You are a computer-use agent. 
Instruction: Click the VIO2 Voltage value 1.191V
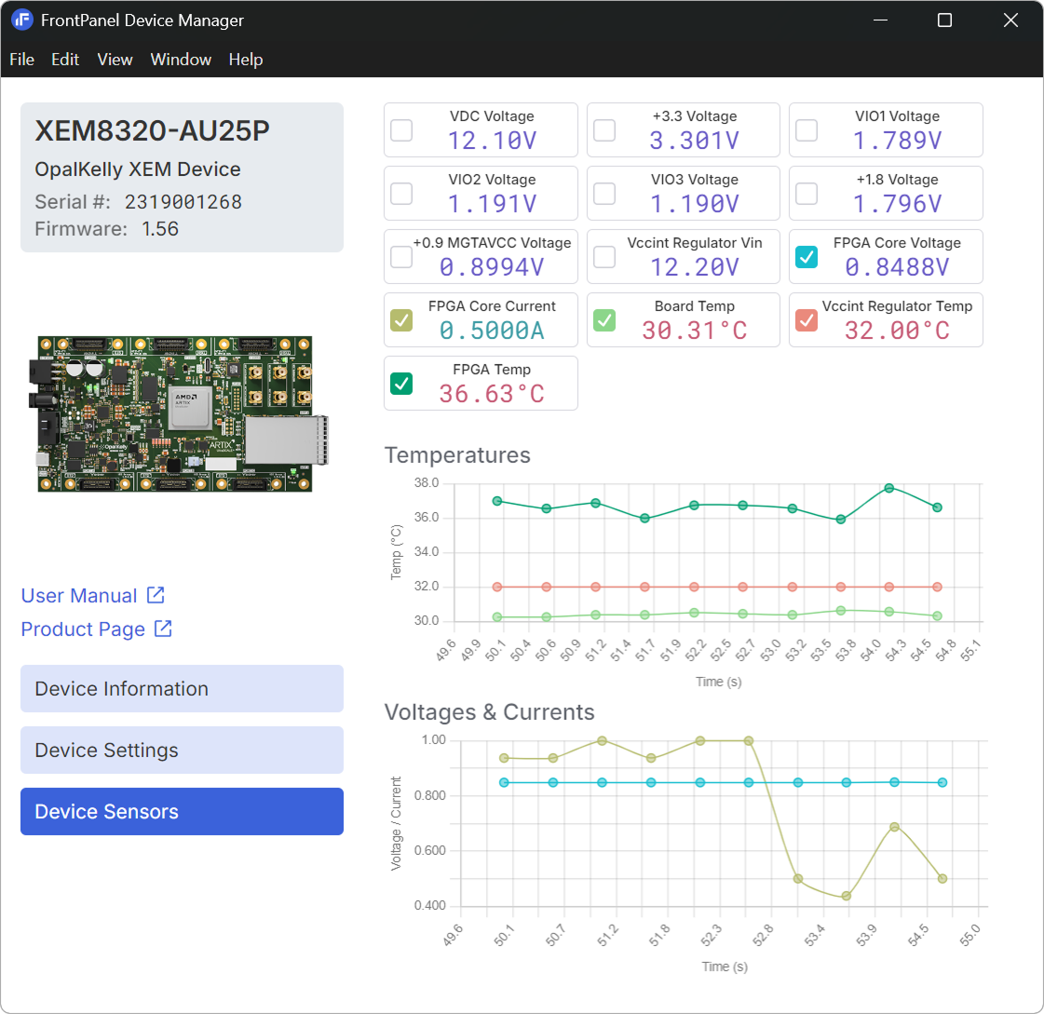(x=492, y=205)
